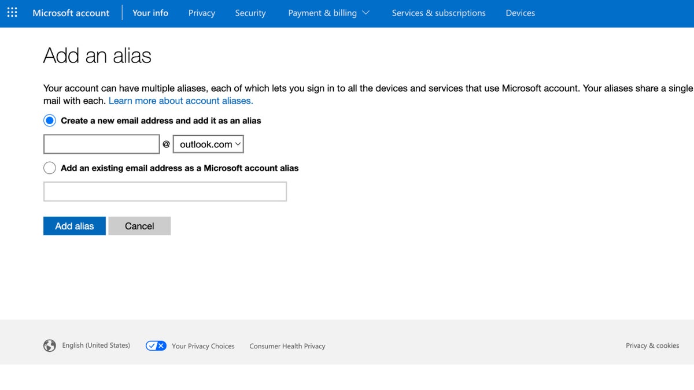Click the Your Privacy Choices toggle icon
The height and width of the screenshot is (390, 694).
[156, 346]
